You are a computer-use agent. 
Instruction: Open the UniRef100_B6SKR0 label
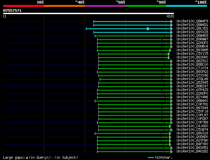192,57
